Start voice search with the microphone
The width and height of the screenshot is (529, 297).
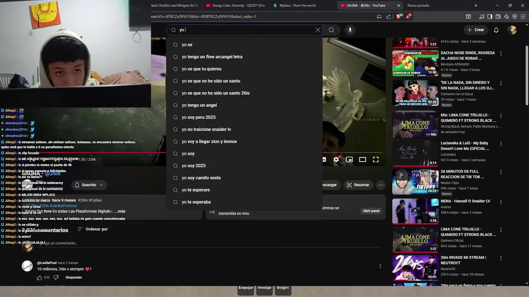pos(350,30)
